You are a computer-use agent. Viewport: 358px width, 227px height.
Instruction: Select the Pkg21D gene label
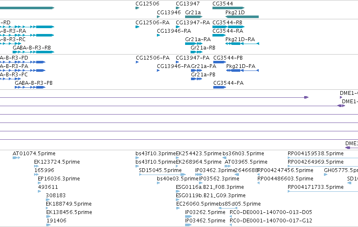click(235, 12)
